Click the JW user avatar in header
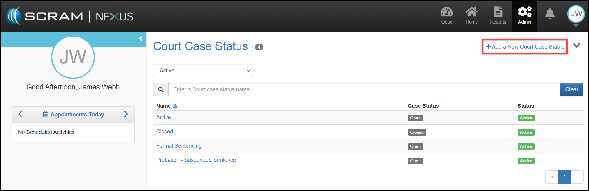 click(x=576, y=14)
